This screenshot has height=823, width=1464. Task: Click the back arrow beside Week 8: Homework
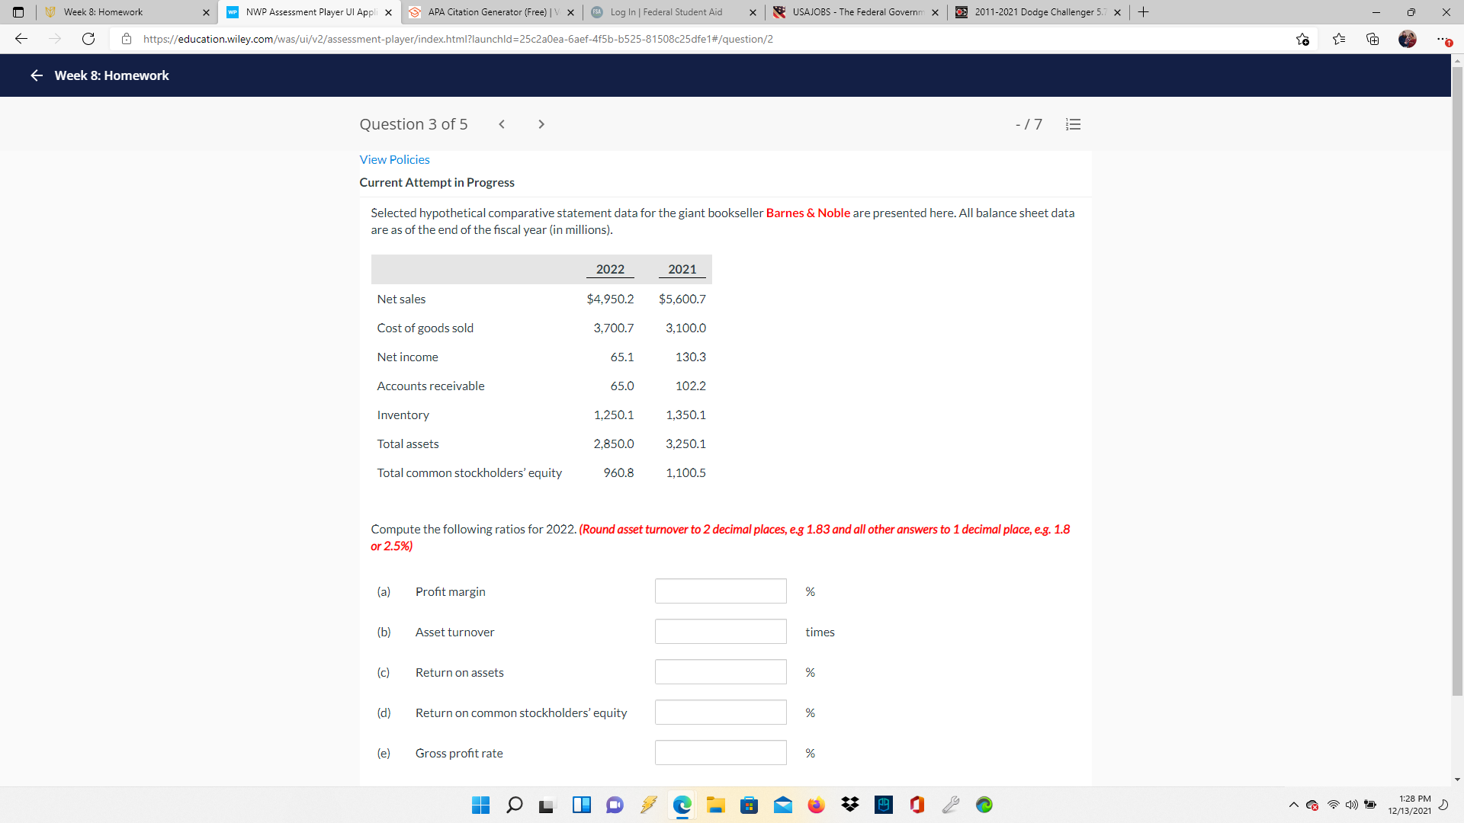click(36, 75)
